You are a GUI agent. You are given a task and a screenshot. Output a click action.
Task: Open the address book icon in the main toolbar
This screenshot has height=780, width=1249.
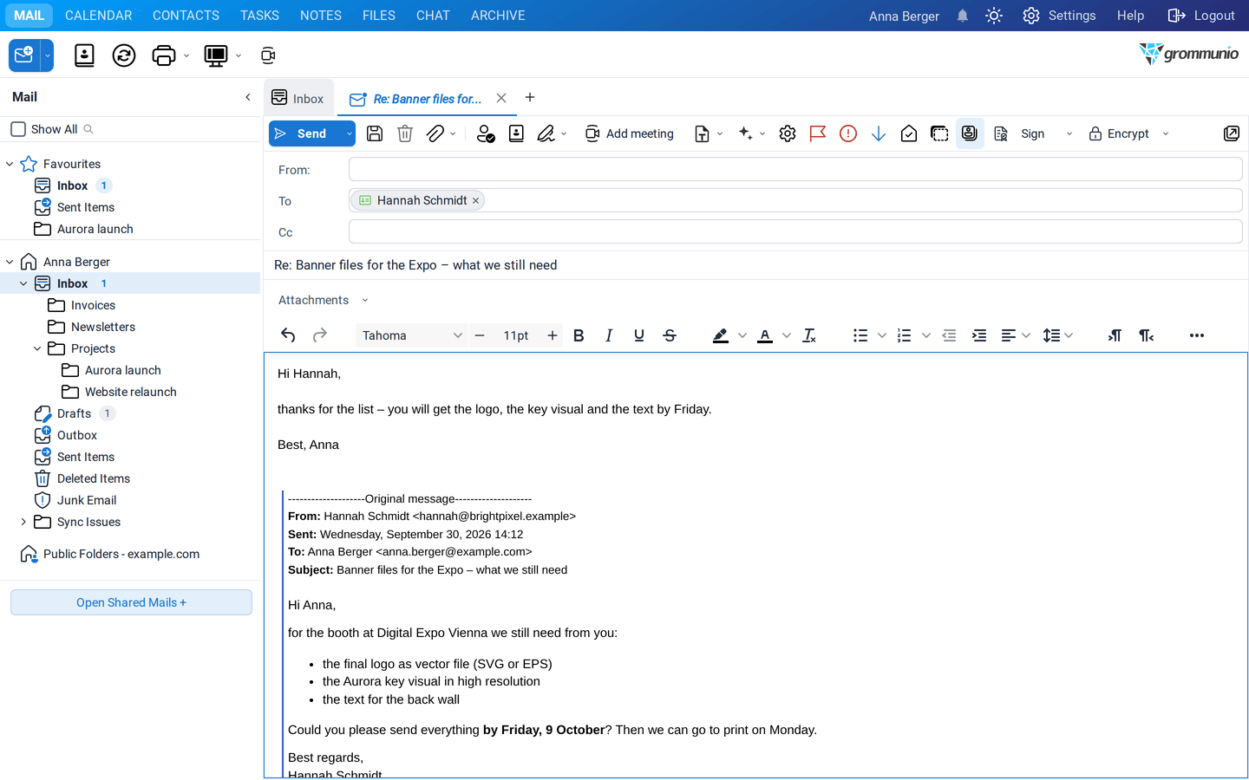(x=84, y=55)
